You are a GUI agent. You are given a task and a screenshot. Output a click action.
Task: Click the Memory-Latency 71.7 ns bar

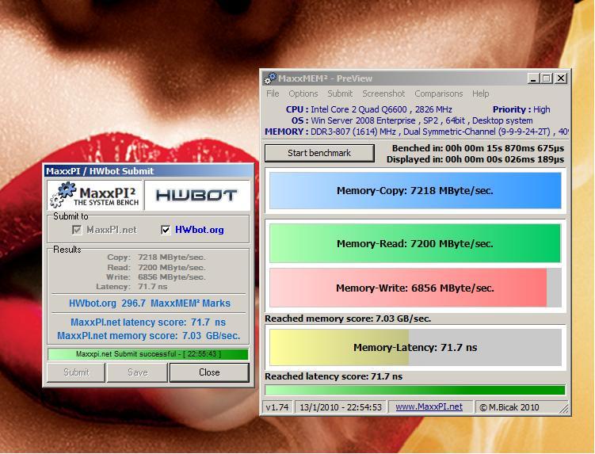click(415, 347)
